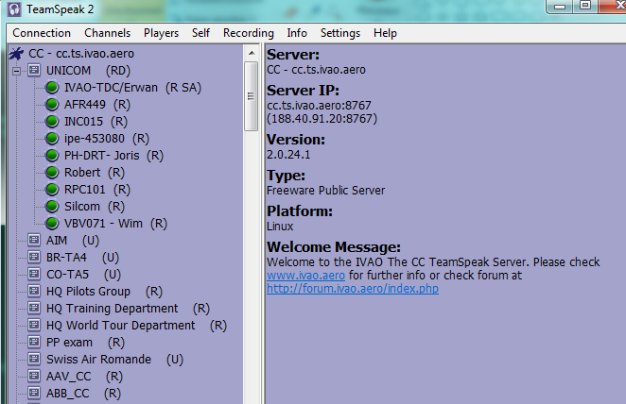
Task: Click the server icon beside CC - cc.ts.ivao.aero
Action: [16, 54]
